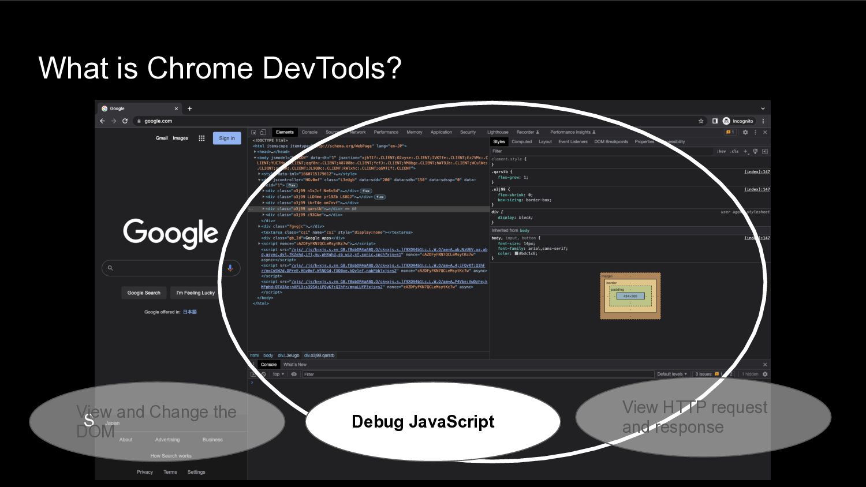
Task: Open the Recorder panel tab
Action: coord(528,132)
